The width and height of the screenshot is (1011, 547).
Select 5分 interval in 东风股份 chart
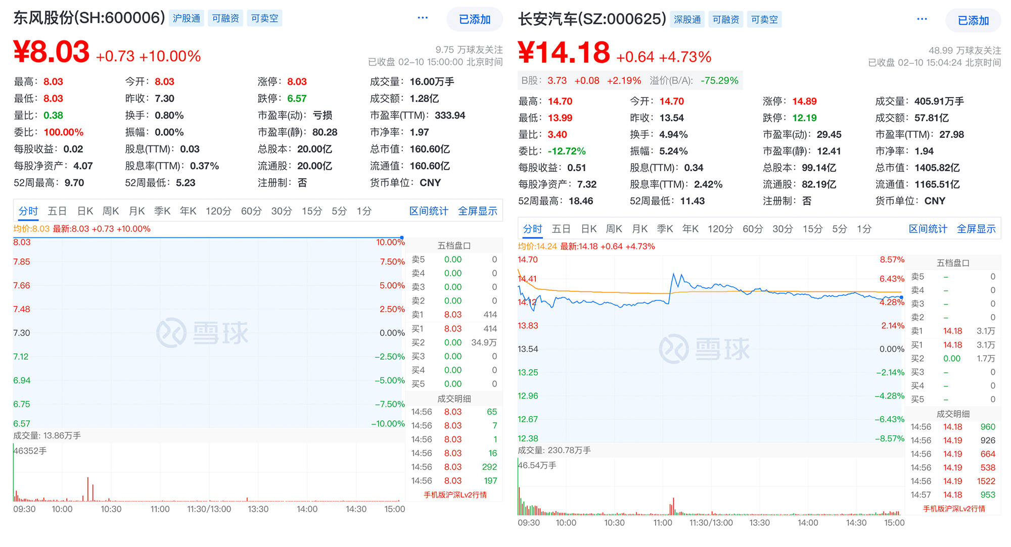pyautogui.click(x=339, y=211)
